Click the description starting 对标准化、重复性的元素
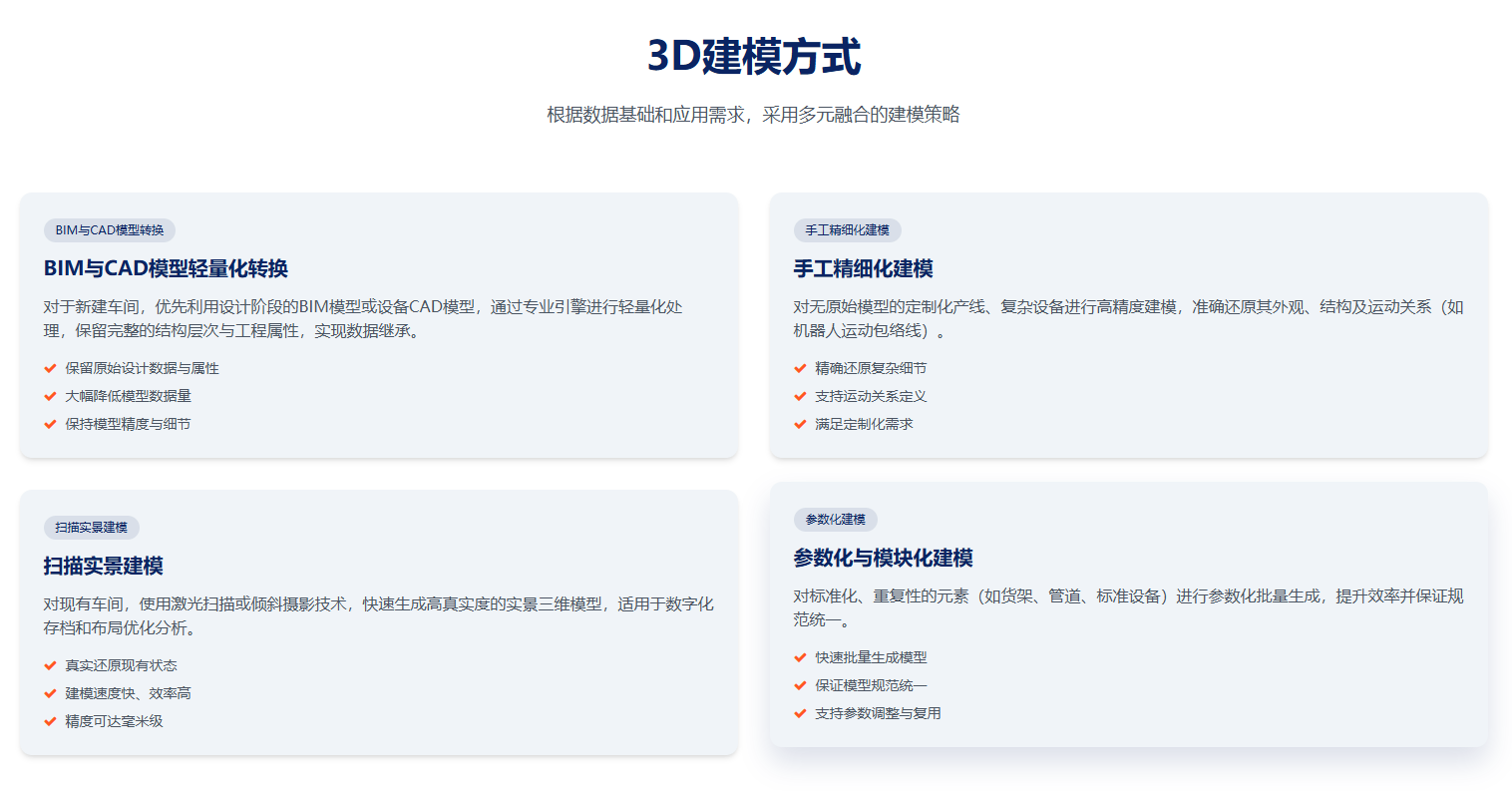 click(1129, 608)
